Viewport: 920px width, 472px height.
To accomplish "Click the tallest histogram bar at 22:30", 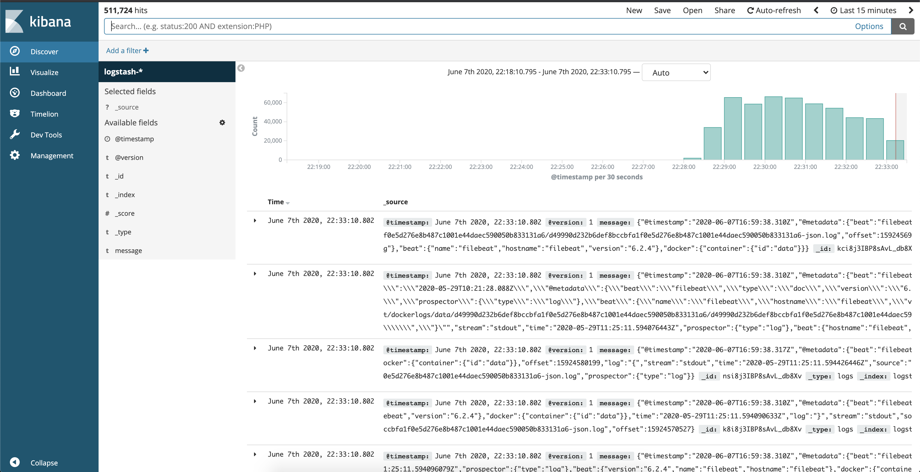I will pos(773,128).
